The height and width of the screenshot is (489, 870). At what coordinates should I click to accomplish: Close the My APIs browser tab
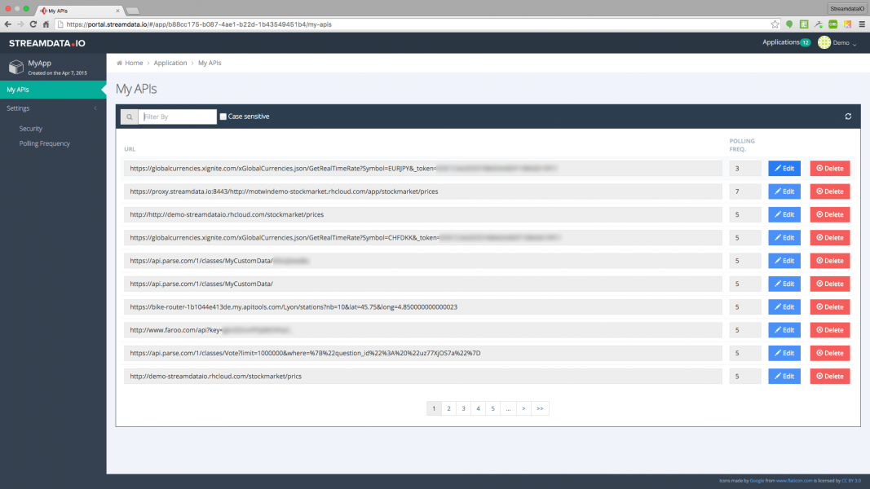pyautogui.click(x=117, y=11)
